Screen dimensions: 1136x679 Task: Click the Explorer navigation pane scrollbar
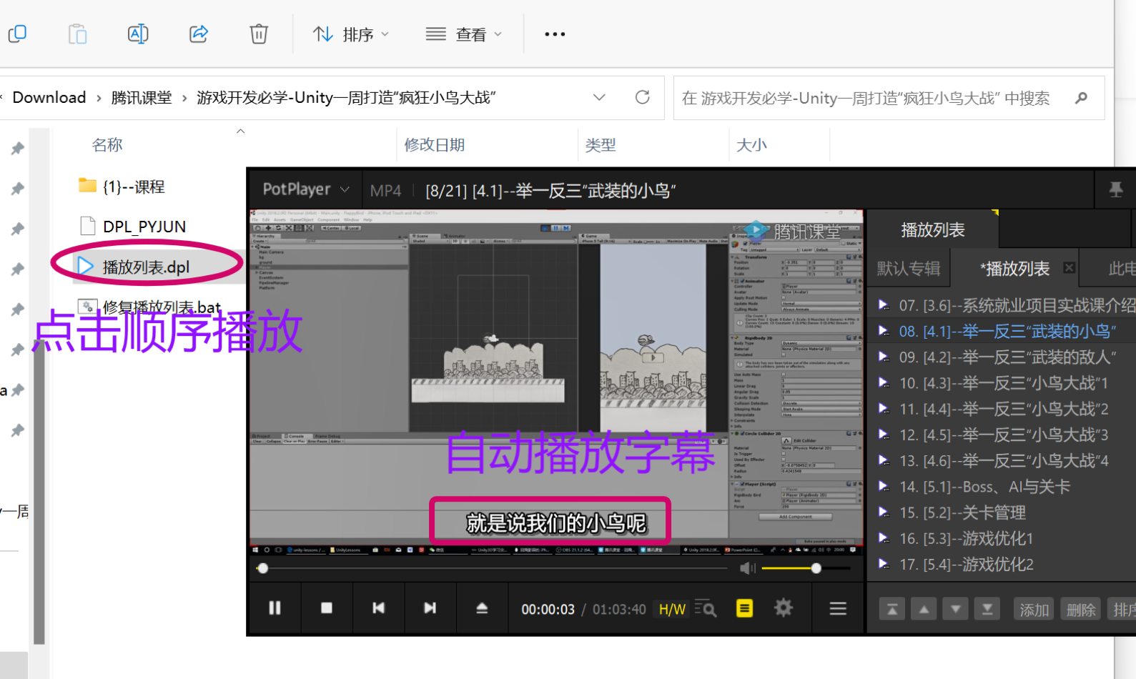pos(39,493)
